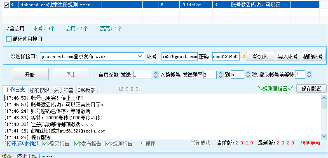This screenshot has height=158, width=328.
Task: Click the 开始 start button
Action: pyautogui.click(x=30, y=74)
